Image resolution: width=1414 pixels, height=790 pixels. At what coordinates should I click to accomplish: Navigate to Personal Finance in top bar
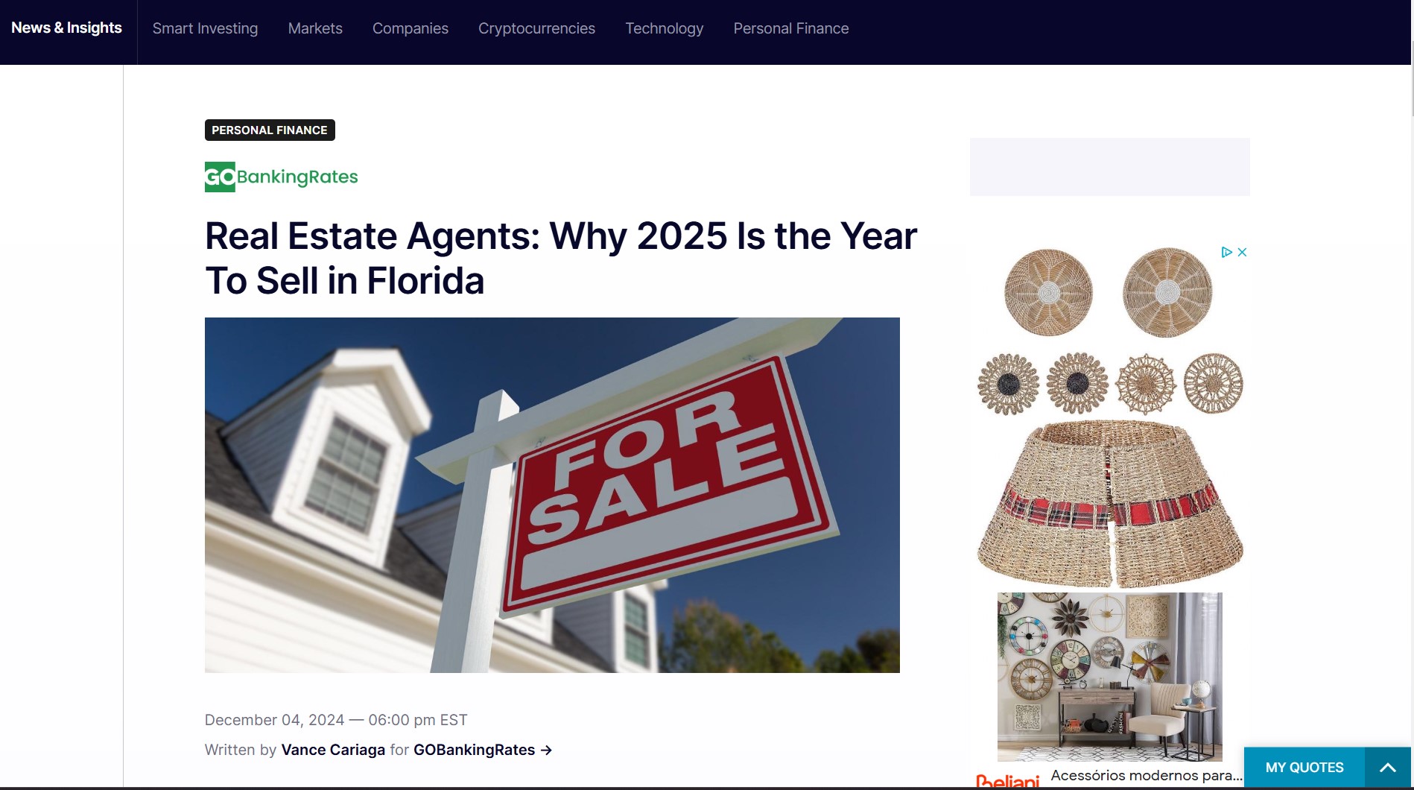pyautogui.click(x=791, y=28)
